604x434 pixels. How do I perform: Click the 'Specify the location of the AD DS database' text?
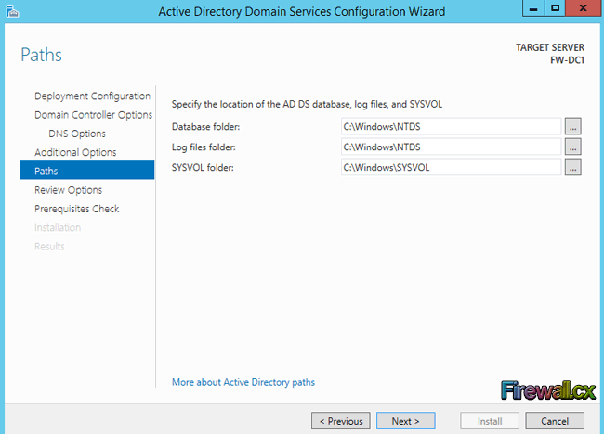pos(307,104)
